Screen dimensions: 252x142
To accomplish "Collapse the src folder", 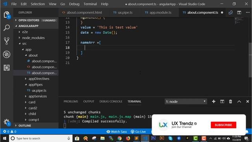I will click(x=24, y=44).
